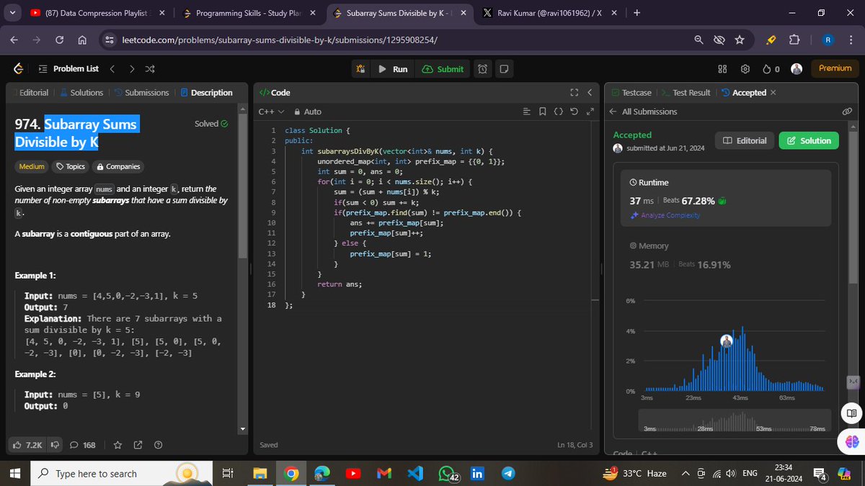This screenshot has width=865, height=486.
Task: Click the lock icon beside Auto
Action: tap(297, 112)
